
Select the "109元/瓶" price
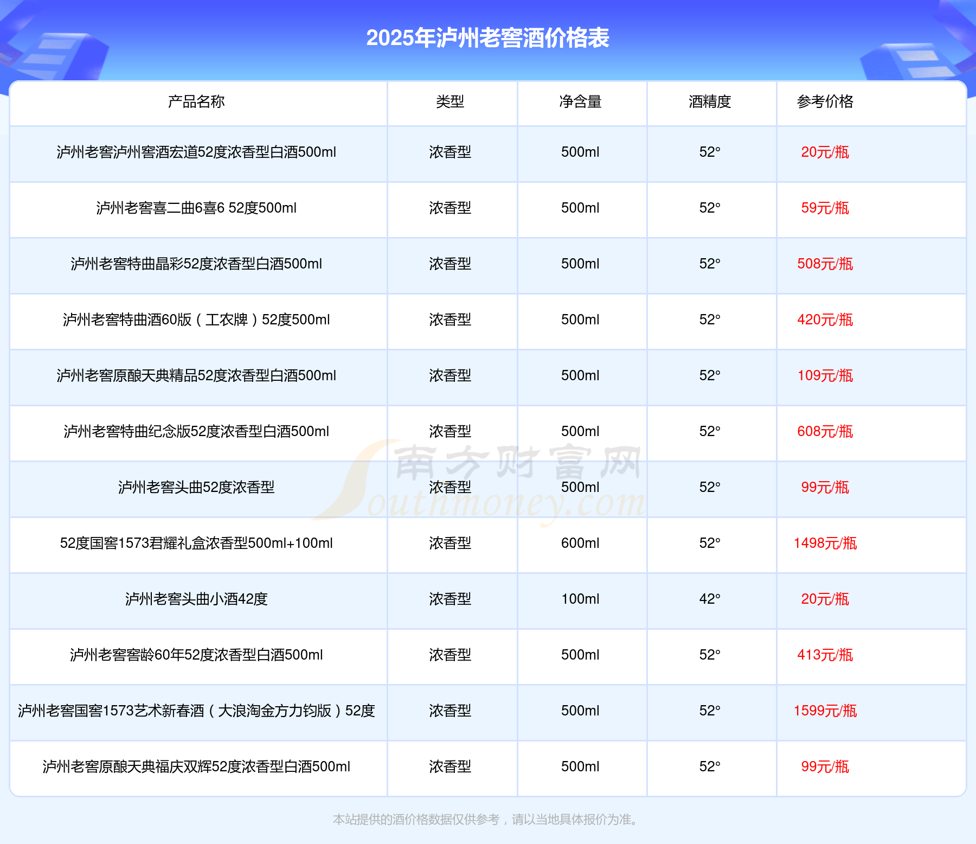(x=825, y=376)
